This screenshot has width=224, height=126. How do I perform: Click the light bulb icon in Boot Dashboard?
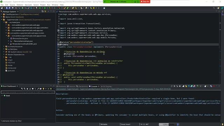coord(43,89)
